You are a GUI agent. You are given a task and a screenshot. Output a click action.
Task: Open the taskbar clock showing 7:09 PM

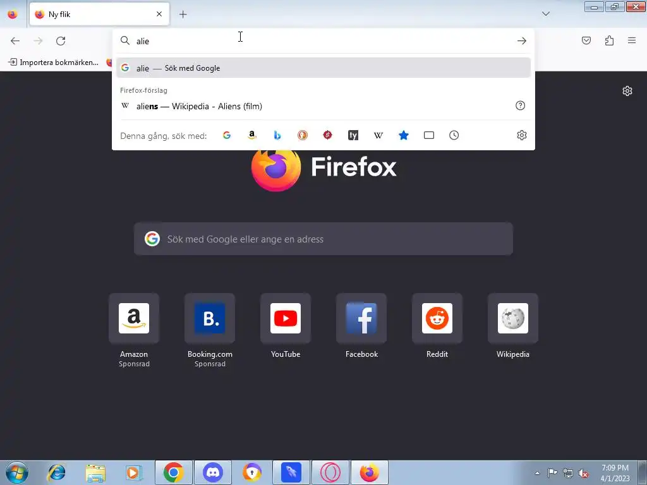[615, 473]
